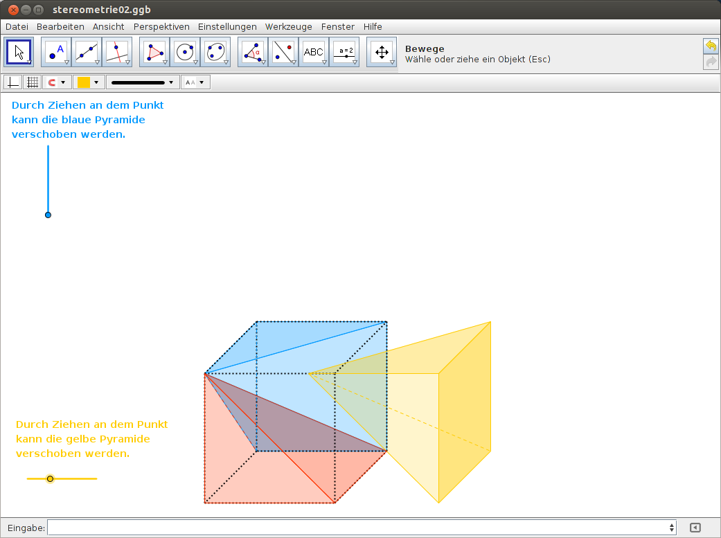
Task: Toggle coordinate axes display
Action: click(12, 82)
